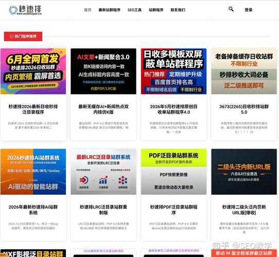
Task: Click description starting 秒速排原创日收单站群程序4.0 升级
Action: tap(173, 127)
